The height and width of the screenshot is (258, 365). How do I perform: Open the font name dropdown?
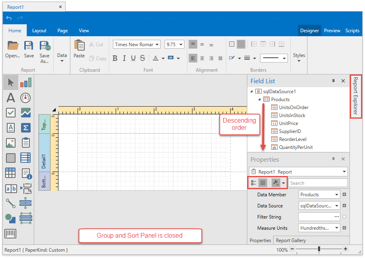point(157,45)
